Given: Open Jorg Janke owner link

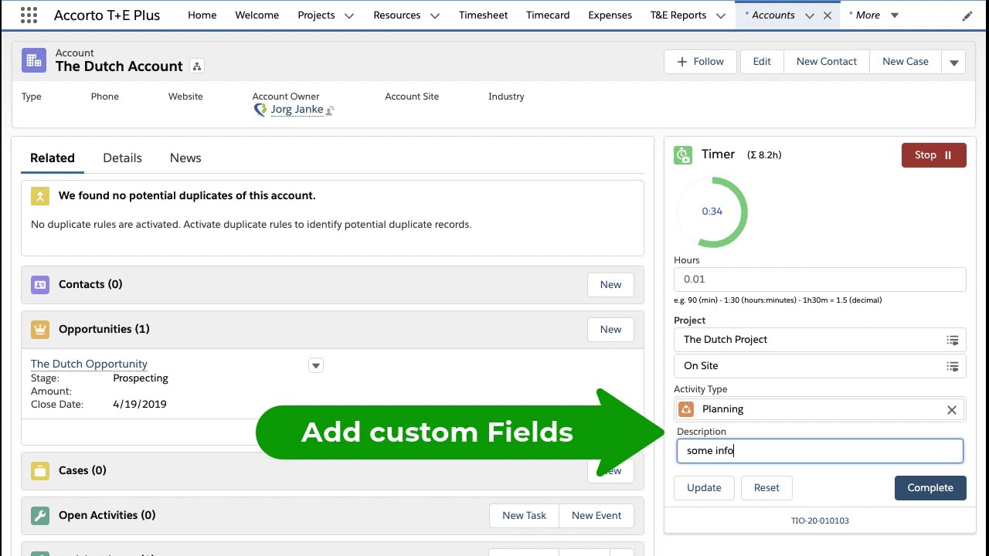Looking at the screenshot, I should [297, 110].
